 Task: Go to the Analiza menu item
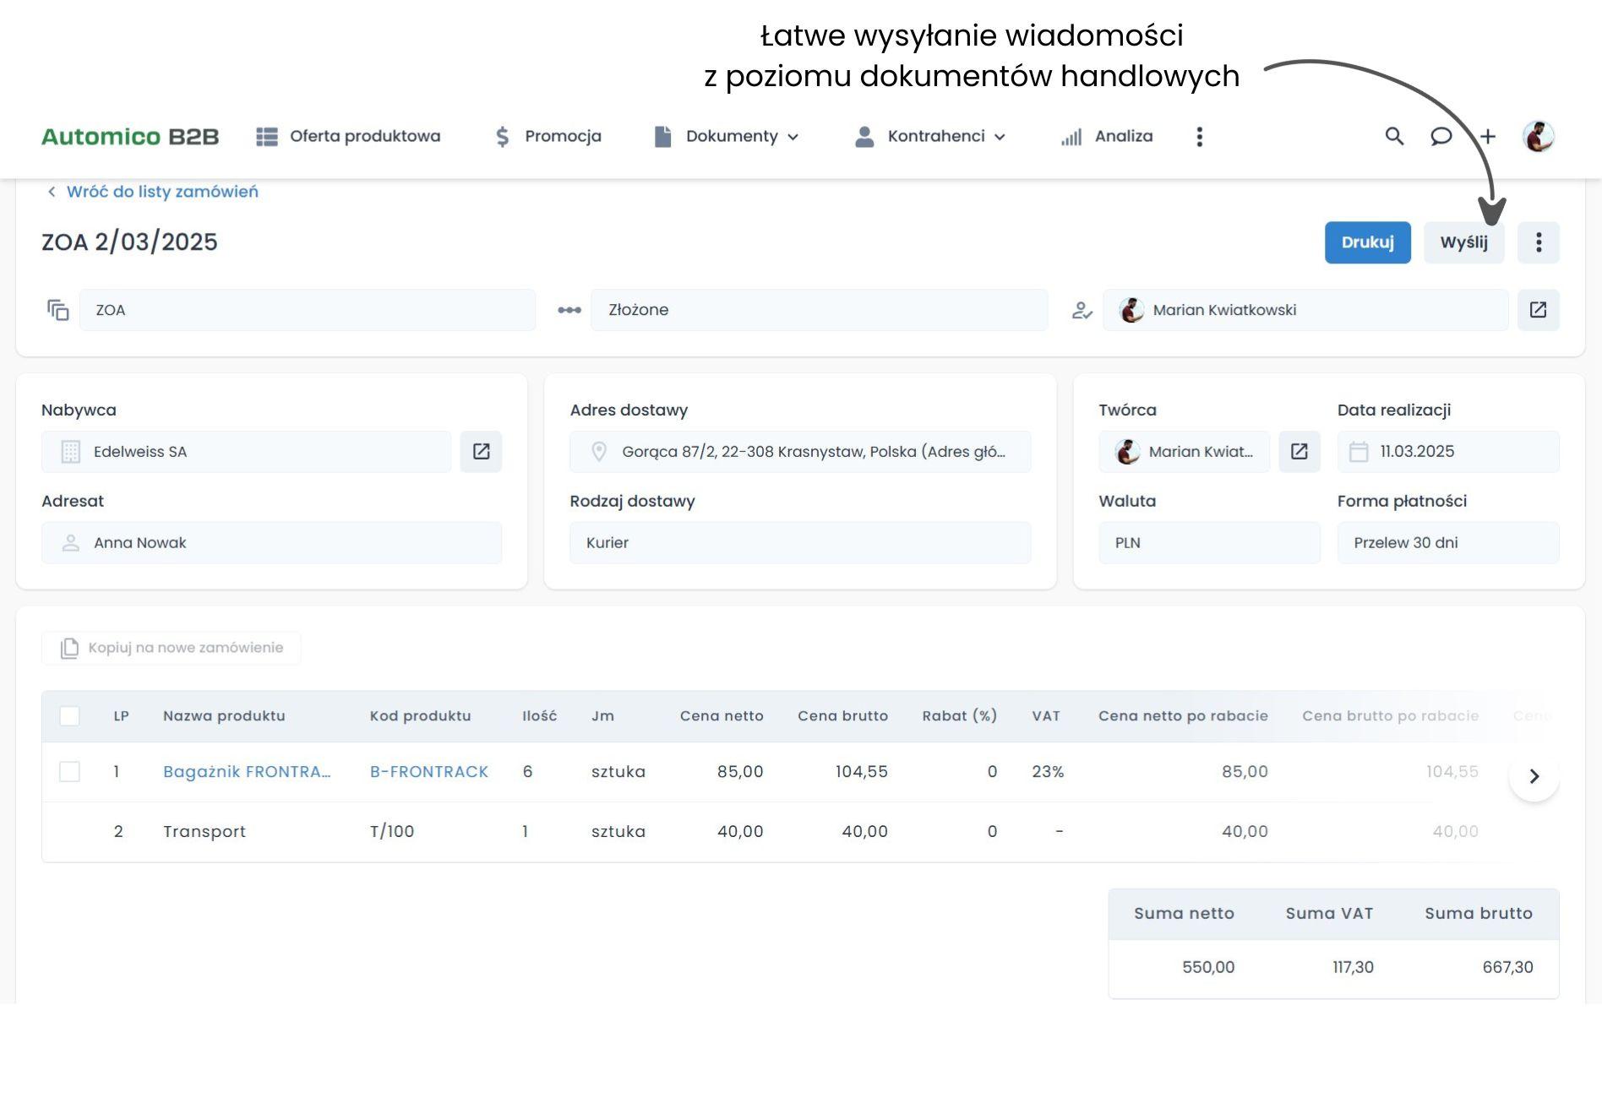coord(1107,137)
